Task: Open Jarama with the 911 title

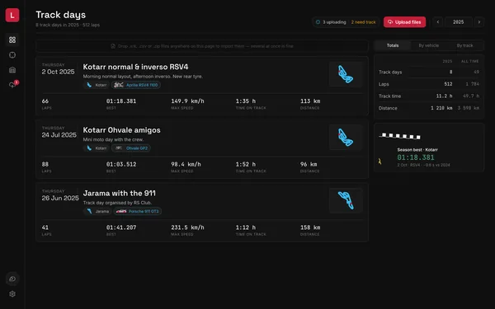Action: [x=119, y=193]
